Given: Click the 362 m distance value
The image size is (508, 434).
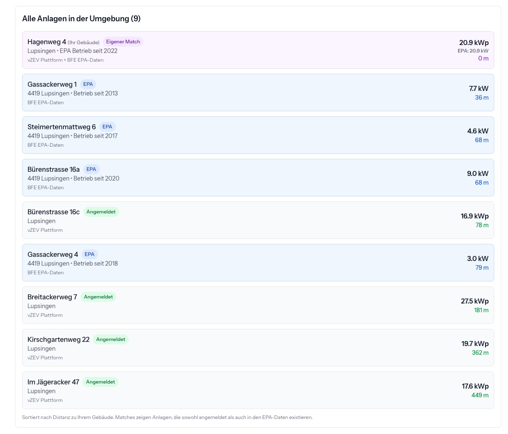Looking at the screenshot, I should [x=480, y=353].
